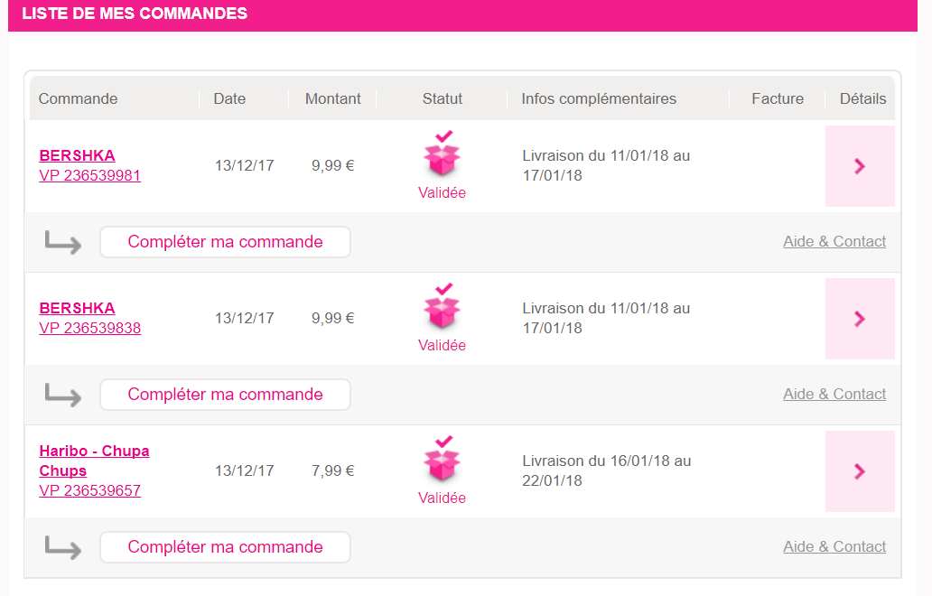Open details chevron for order VP 236539981

pyautogui.click(x=860, y=166)
